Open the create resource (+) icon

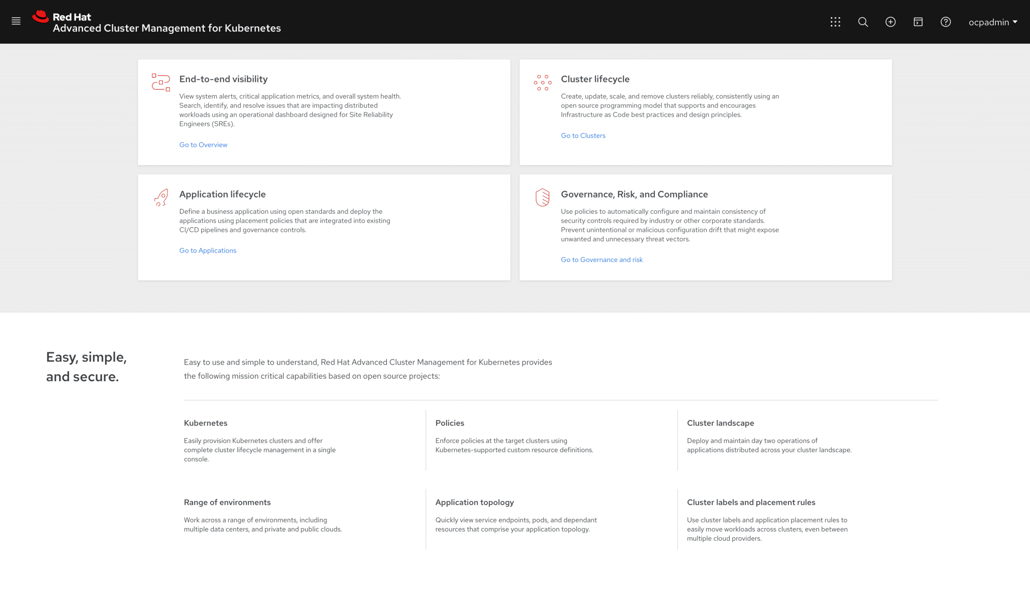tap(890, 22)
